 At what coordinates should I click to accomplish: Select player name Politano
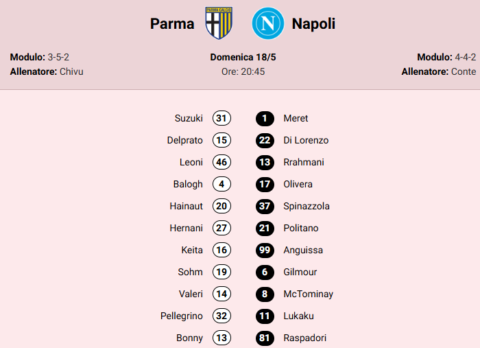[x=300, y=228]
